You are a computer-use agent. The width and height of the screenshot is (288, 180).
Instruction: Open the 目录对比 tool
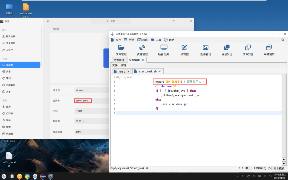(227, 50)
